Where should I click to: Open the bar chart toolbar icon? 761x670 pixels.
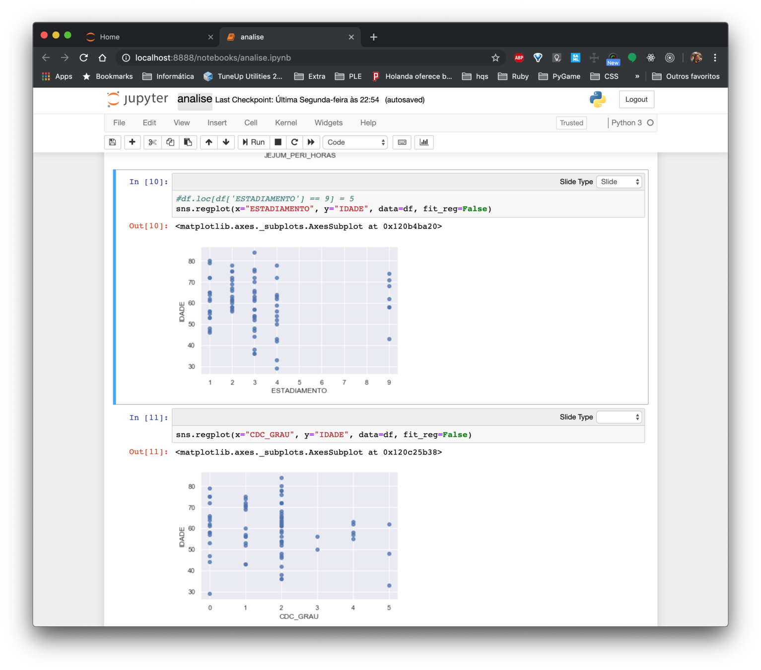click(424, 142)
